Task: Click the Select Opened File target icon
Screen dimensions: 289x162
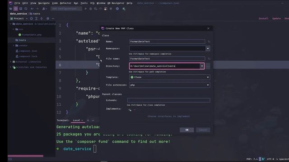Action: click(31, 18)
